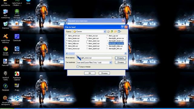The height and width of the screenshot is (109, 194).
Task: Click OK in the Параметры курсора window
Action: point(90,73)
